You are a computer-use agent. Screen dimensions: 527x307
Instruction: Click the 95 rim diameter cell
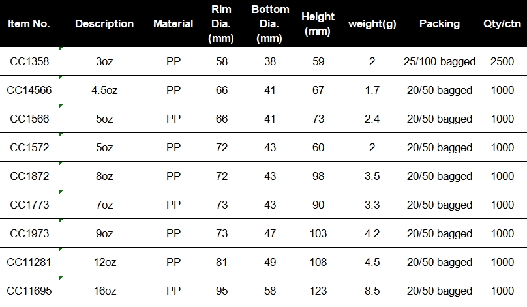(x=222, y=291)
